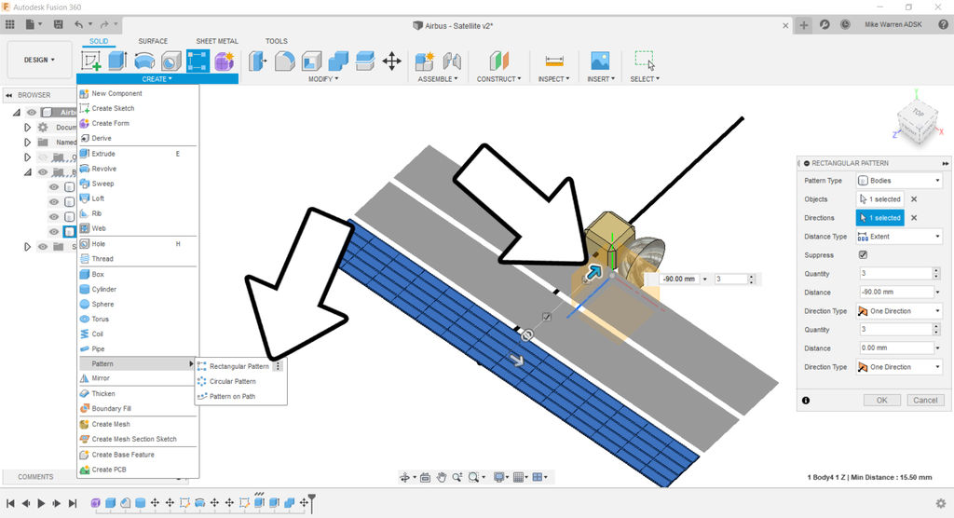
Task: Open the CONSTRUCT dropdown menu
Action: click(499, 79)
